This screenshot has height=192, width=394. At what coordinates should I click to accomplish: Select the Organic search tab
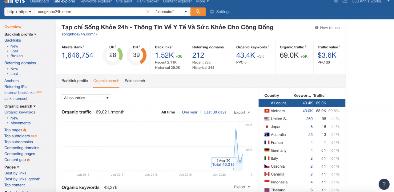pos(106,81)
